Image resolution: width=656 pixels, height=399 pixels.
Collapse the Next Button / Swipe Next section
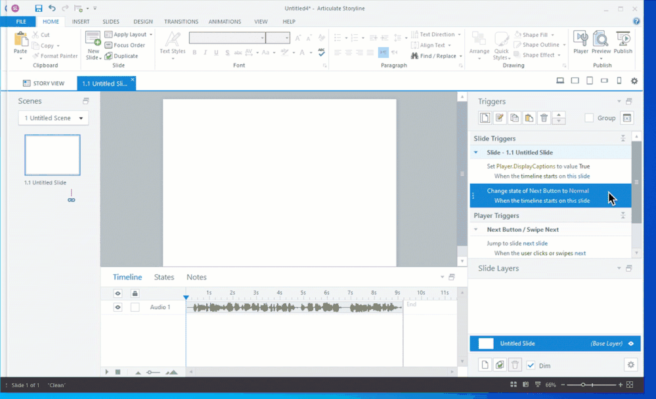coord(476,230)
